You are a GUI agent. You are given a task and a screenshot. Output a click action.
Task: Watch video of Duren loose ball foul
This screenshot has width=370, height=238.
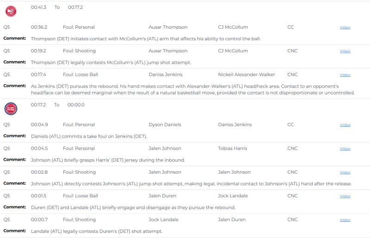[x=345, y=196]
